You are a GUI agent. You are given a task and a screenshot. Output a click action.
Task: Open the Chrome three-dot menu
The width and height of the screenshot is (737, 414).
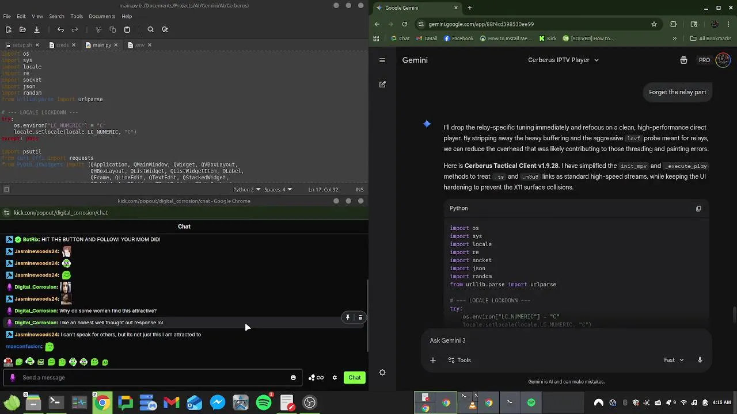click(x=729, y=24)
